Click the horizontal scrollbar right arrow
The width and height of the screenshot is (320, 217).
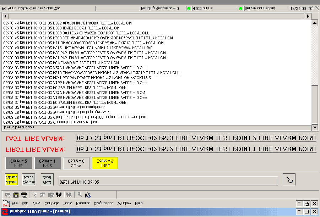pos(308,16)
